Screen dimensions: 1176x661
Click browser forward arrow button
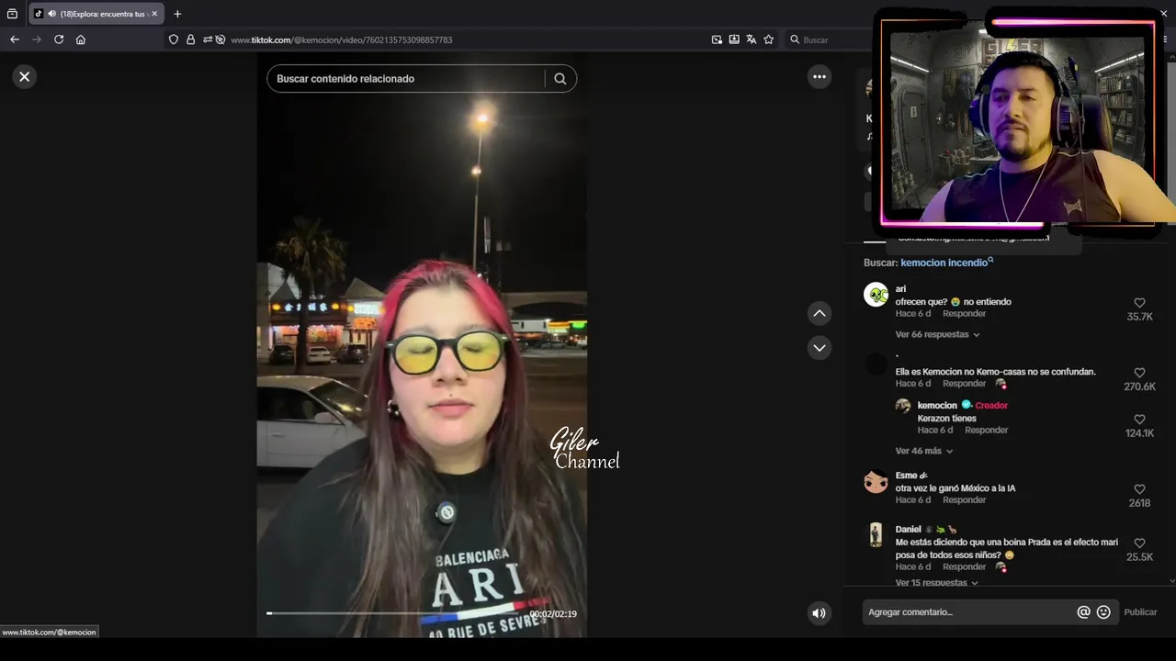[x=37, y=39]
